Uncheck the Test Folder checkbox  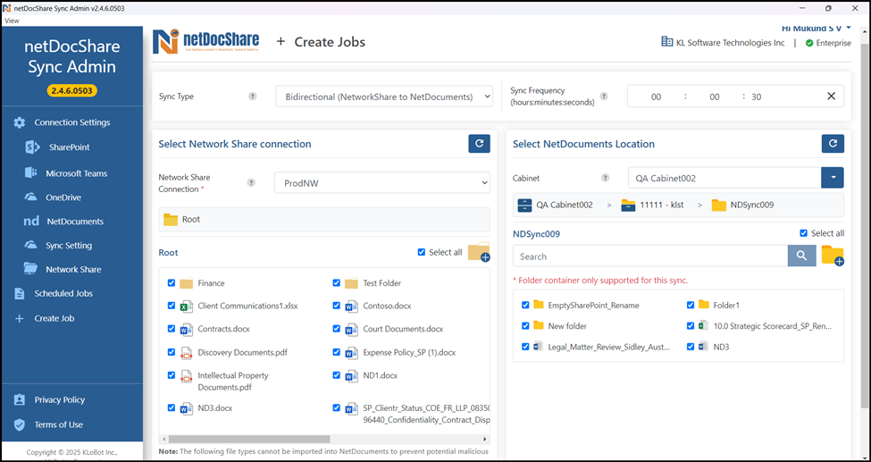337,283
